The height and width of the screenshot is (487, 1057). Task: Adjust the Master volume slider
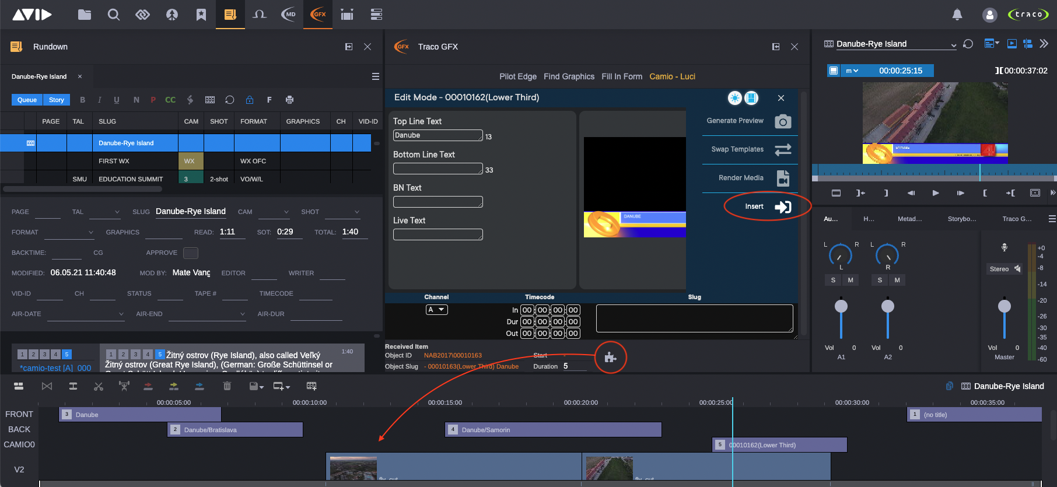[x=1005, y=306]
